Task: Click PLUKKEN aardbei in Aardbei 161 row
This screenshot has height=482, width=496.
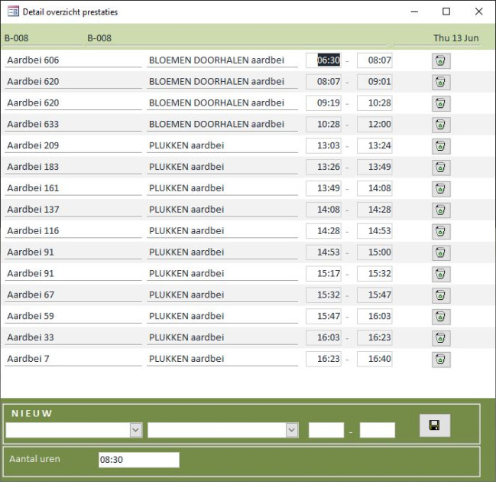Action: [222, 188]
